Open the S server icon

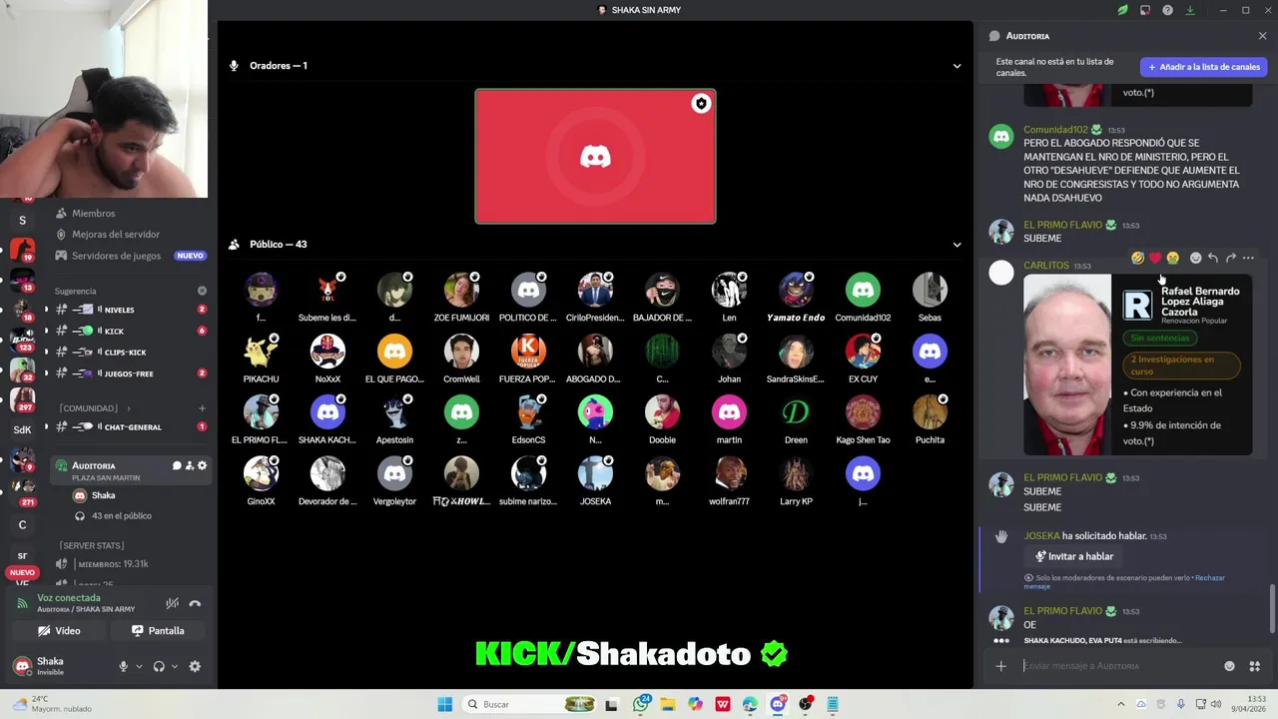point(22,221)
